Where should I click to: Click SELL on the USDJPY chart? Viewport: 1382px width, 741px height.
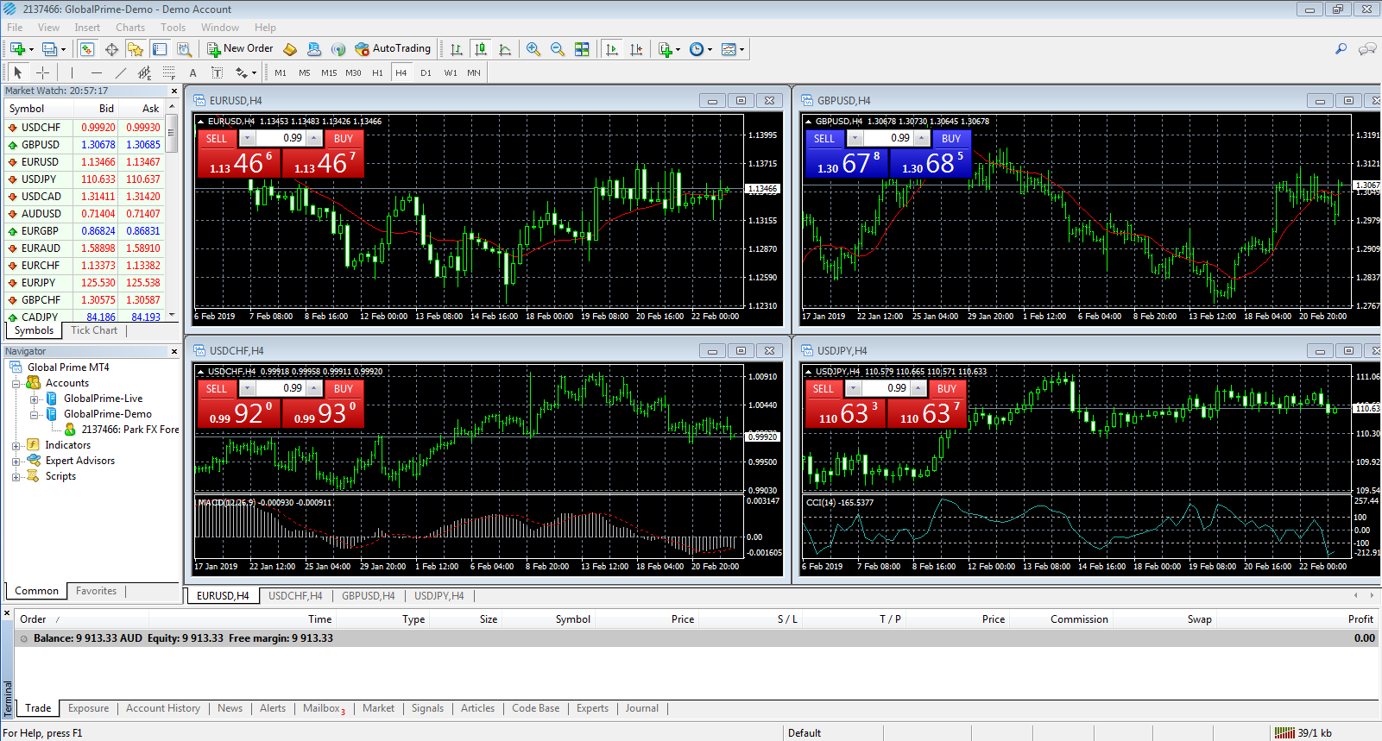click(824, 389)
